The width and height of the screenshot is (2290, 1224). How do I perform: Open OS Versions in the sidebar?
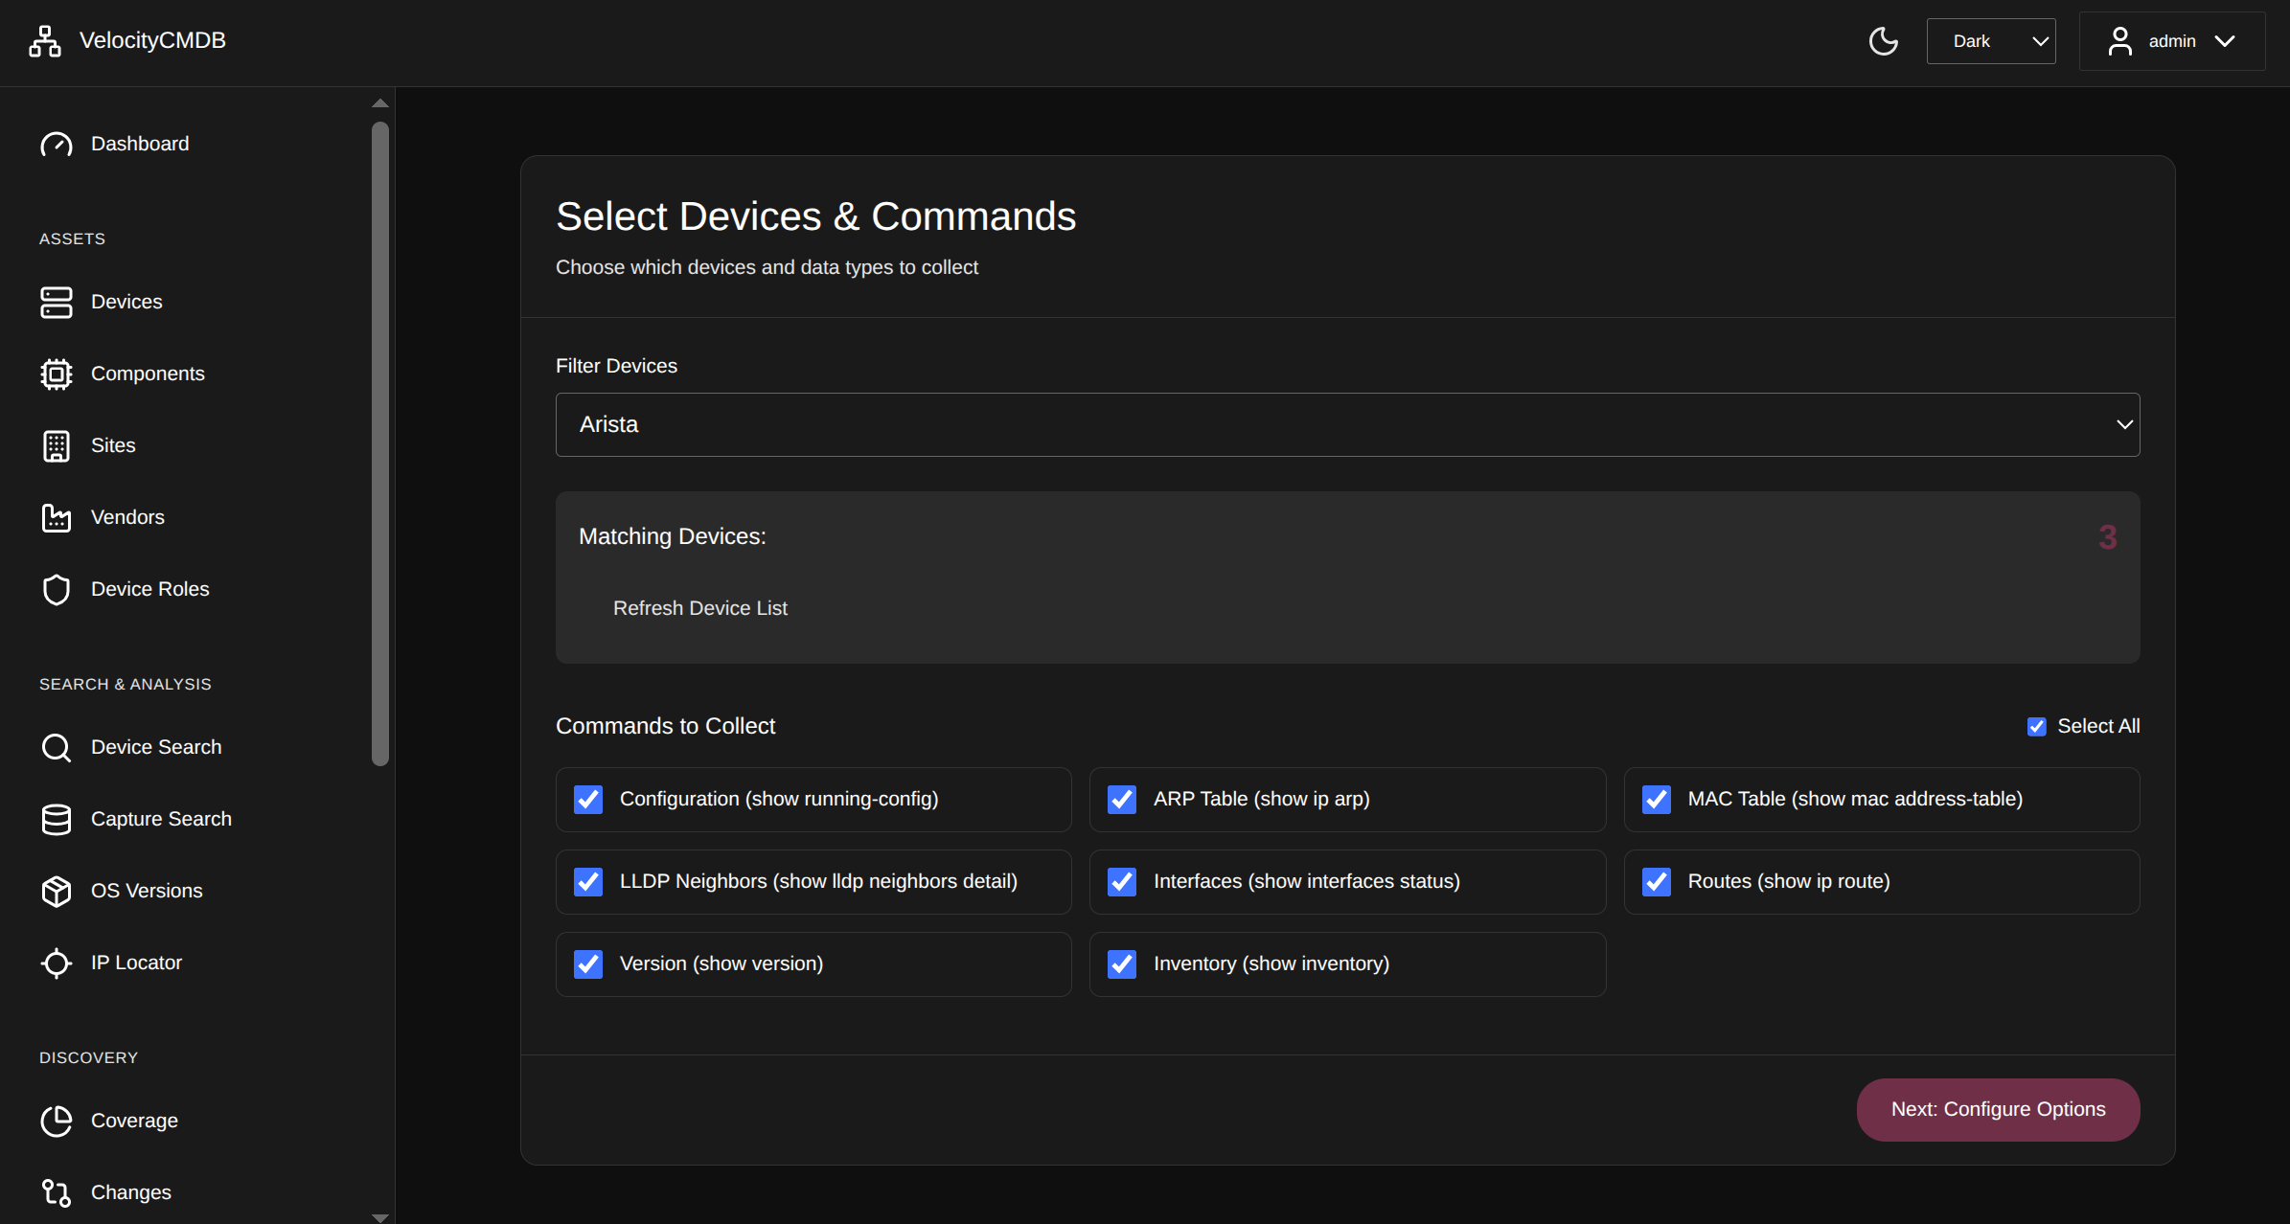147,891
